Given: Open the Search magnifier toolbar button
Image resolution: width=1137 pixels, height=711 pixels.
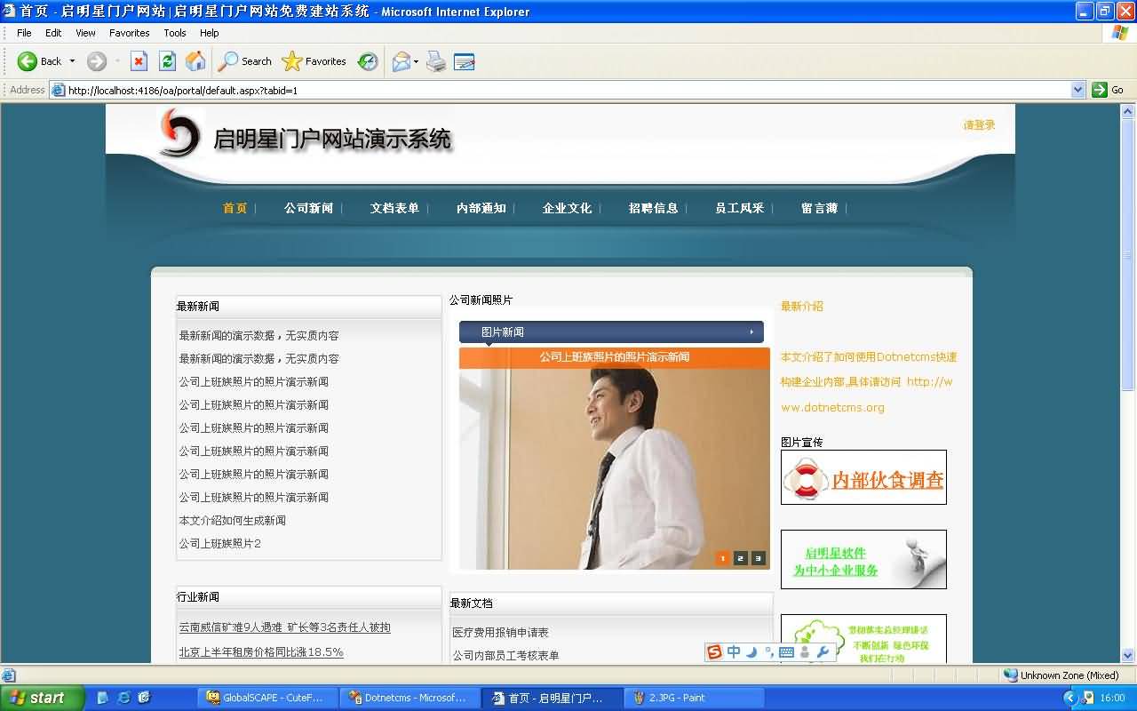Looking at the screenshot, I should (245, 61).
